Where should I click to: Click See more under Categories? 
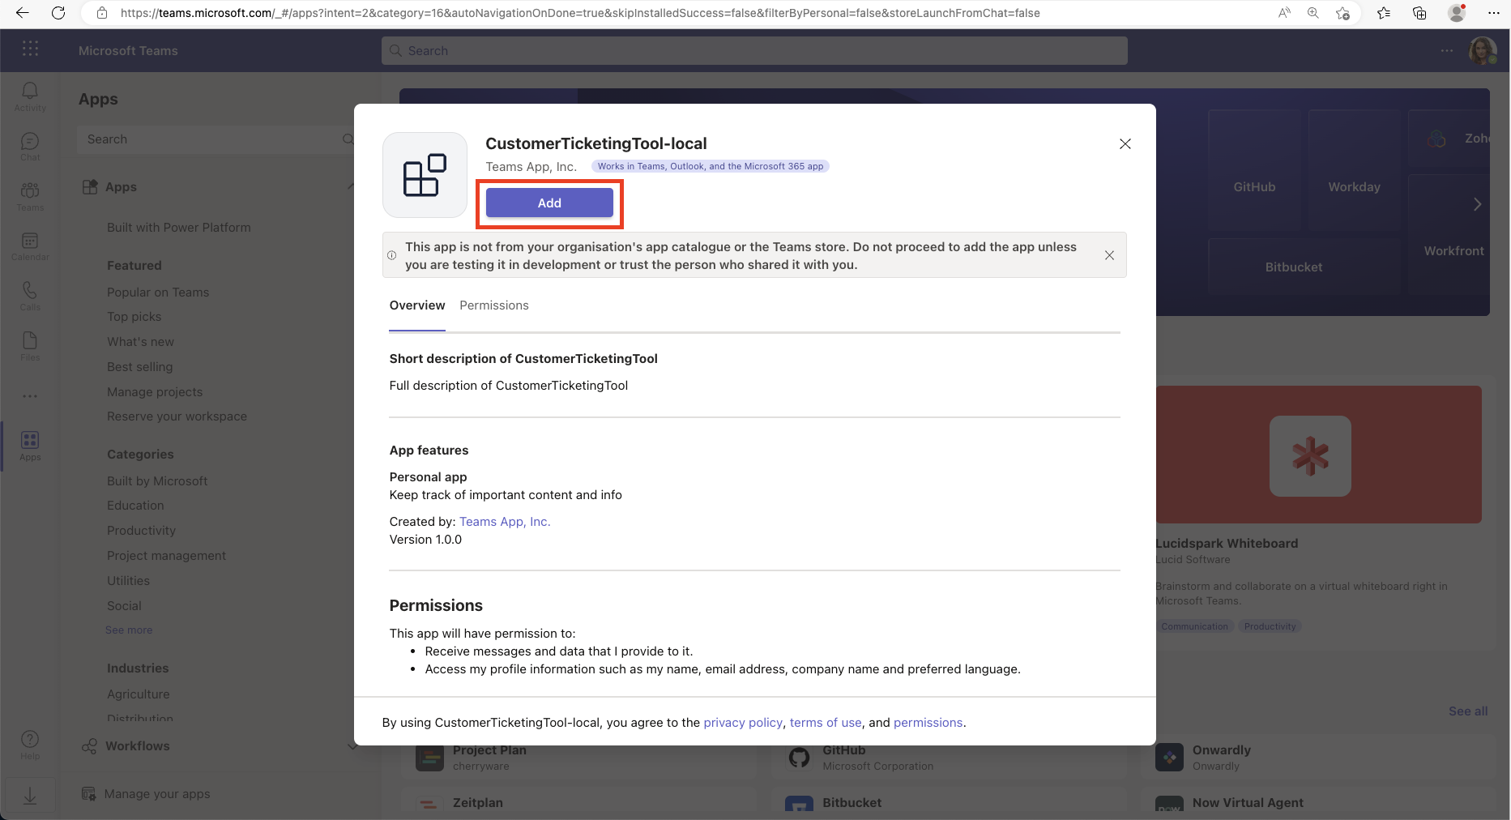[129, 630]
